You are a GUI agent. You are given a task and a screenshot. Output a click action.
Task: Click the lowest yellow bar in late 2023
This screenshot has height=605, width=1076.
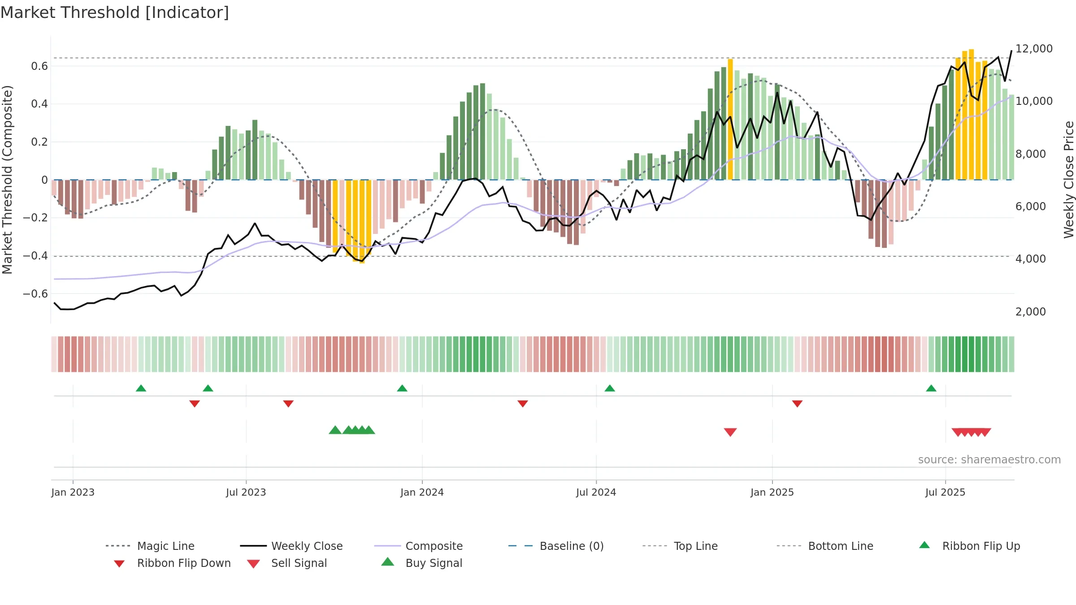[362, 222]
